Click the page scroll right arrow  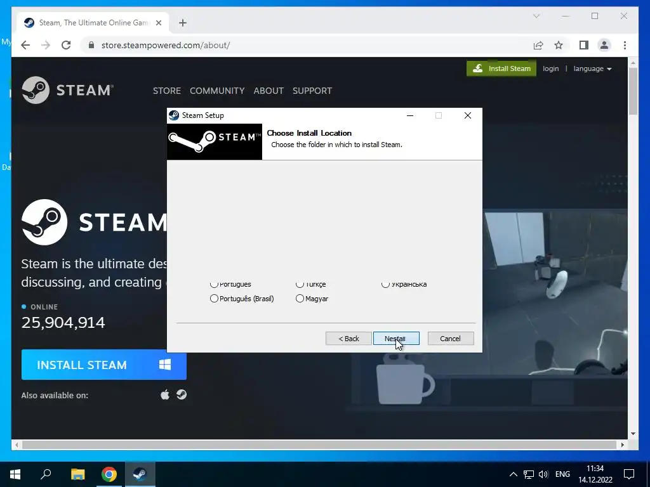click(x=622, y=445)
